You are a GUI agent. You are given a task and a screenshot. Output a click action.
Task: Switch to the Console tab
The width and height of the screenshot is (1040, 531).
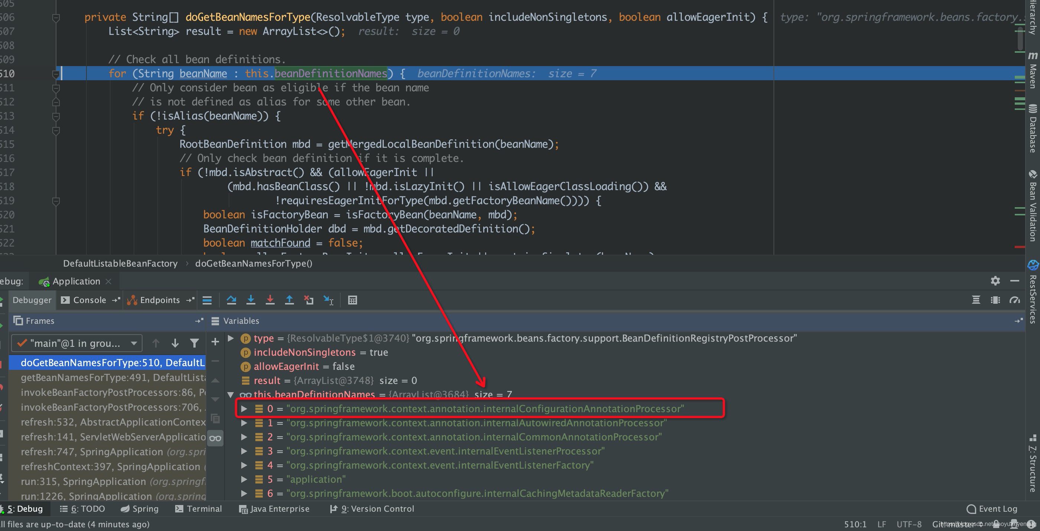tap(89, 300)
